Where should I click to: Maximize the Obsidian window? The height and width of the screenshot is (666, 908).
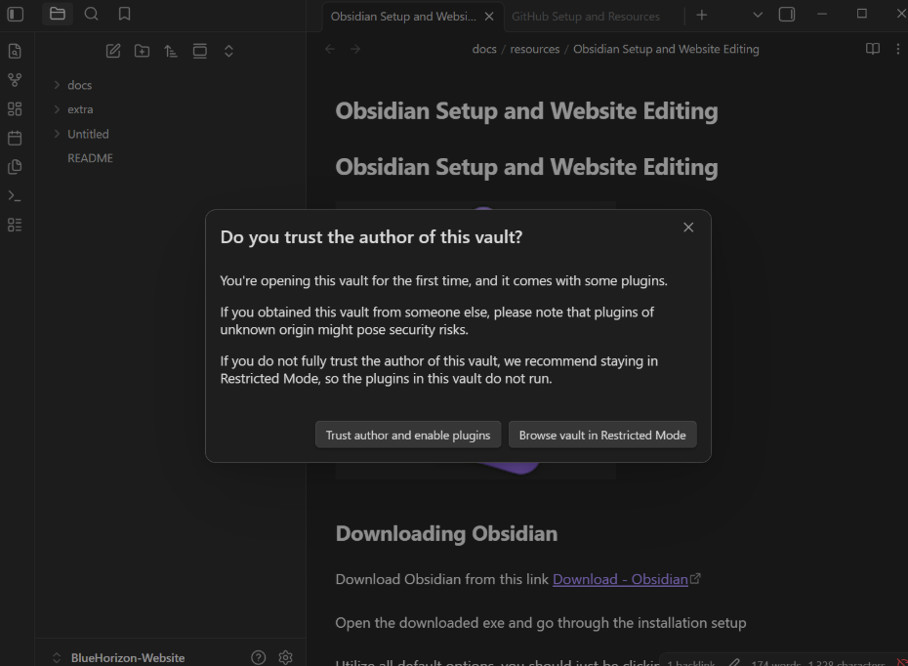tap(862, 14)
